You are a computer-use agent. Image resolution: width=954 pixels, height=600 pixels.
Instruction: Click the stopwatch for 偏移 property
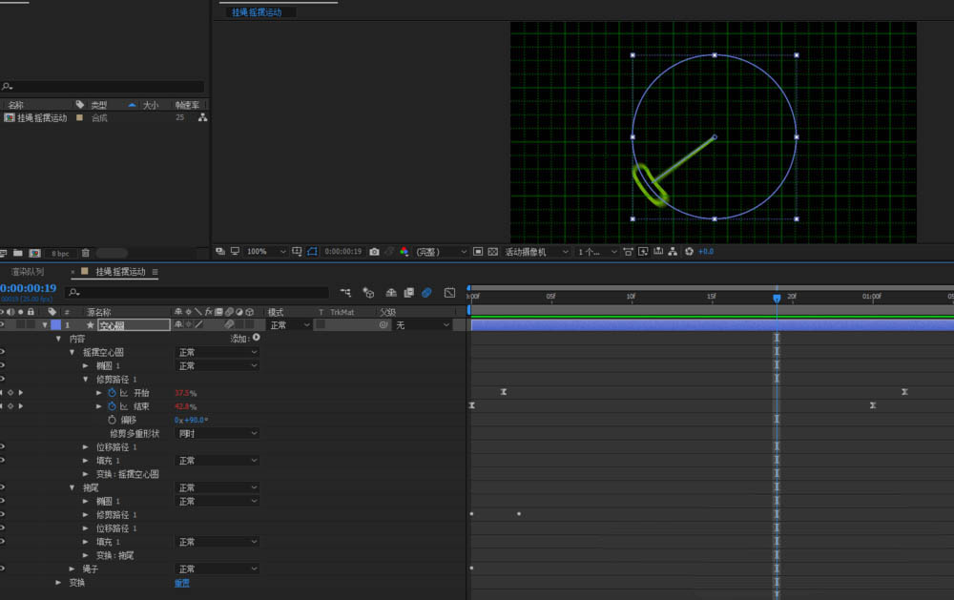[x=111, y=420]
